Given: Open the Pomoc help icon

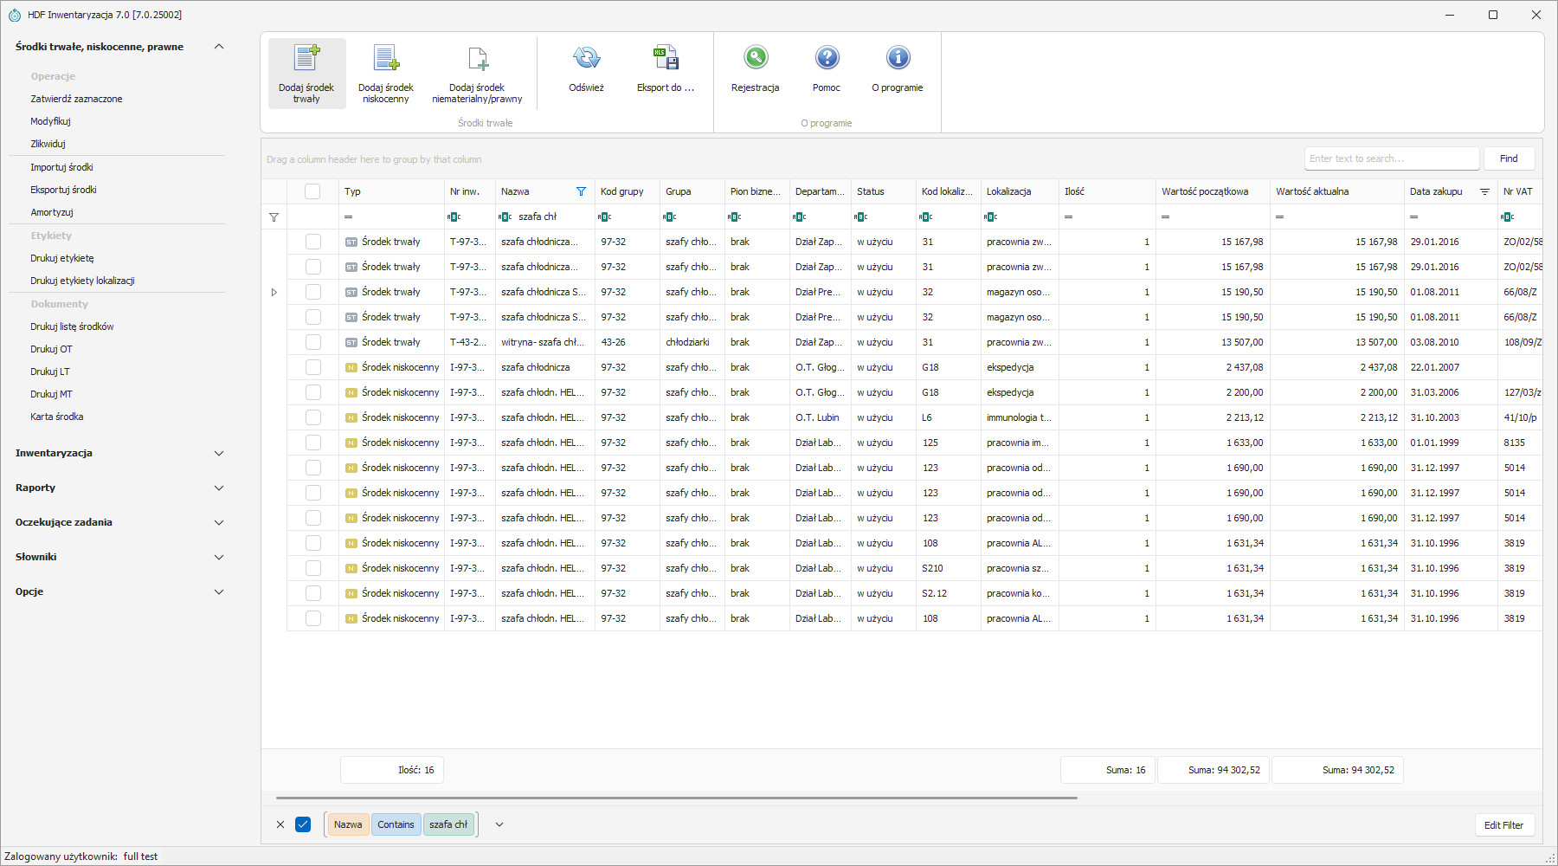Looking at the screenshot, I should click(x=827, y=59).
